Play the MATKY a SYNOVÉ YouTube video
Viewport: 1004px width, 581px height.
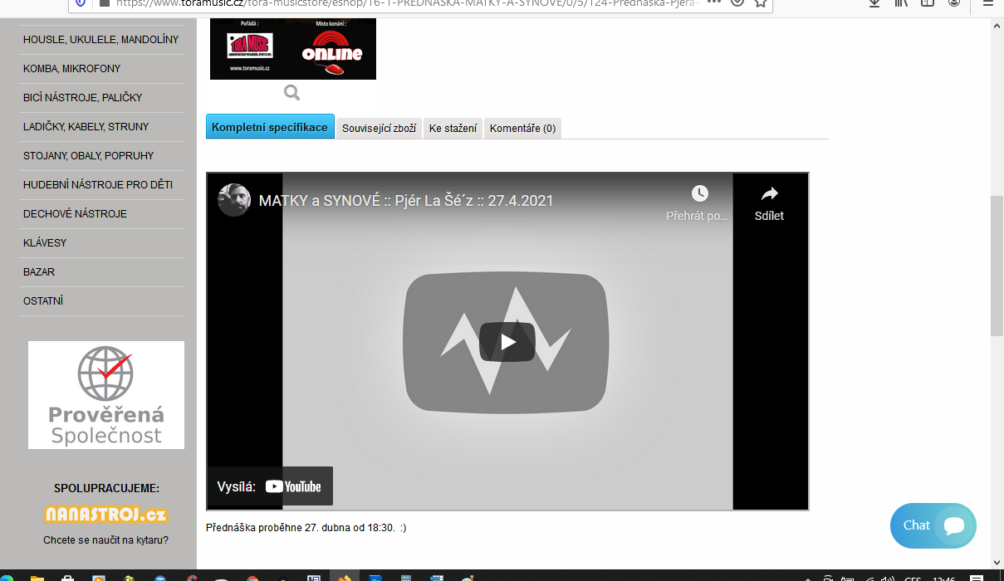[507, 342]
